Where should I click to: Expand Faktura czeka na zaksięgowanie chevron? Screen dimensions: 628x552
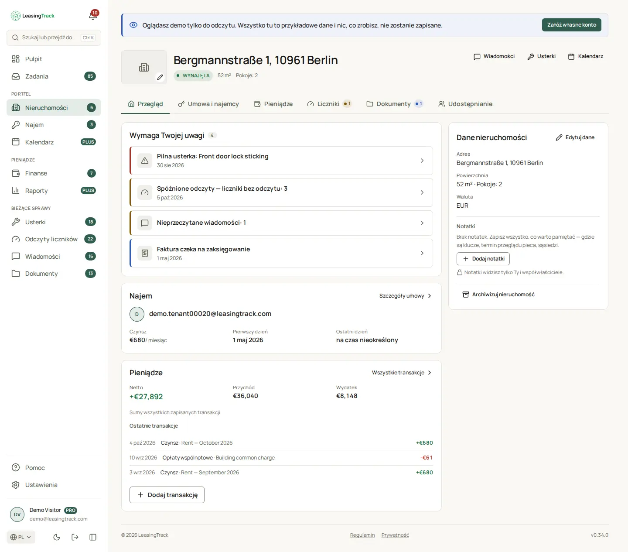point(422,253)
